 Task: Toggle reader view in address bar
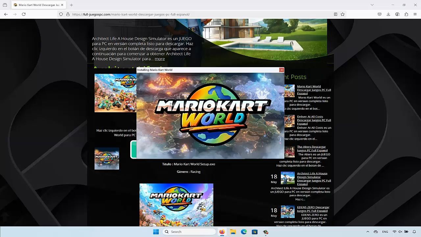click(335, 14)
